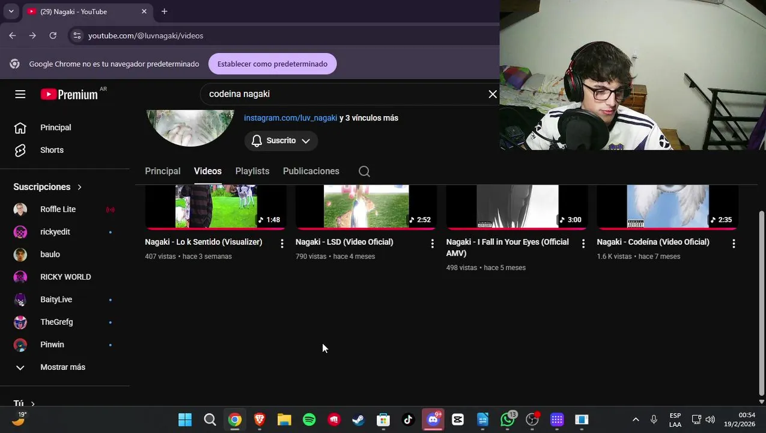Play I Fall in Your Eyes thumbnail
Image resolution: width=766 pixels, height=433 pixels.
pyautogui.click(x=517, y=207)
